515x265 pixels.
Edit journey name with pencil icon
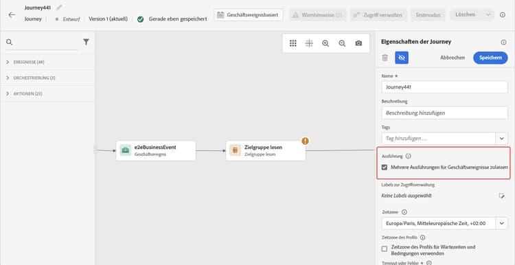click(x=59, y=8)
